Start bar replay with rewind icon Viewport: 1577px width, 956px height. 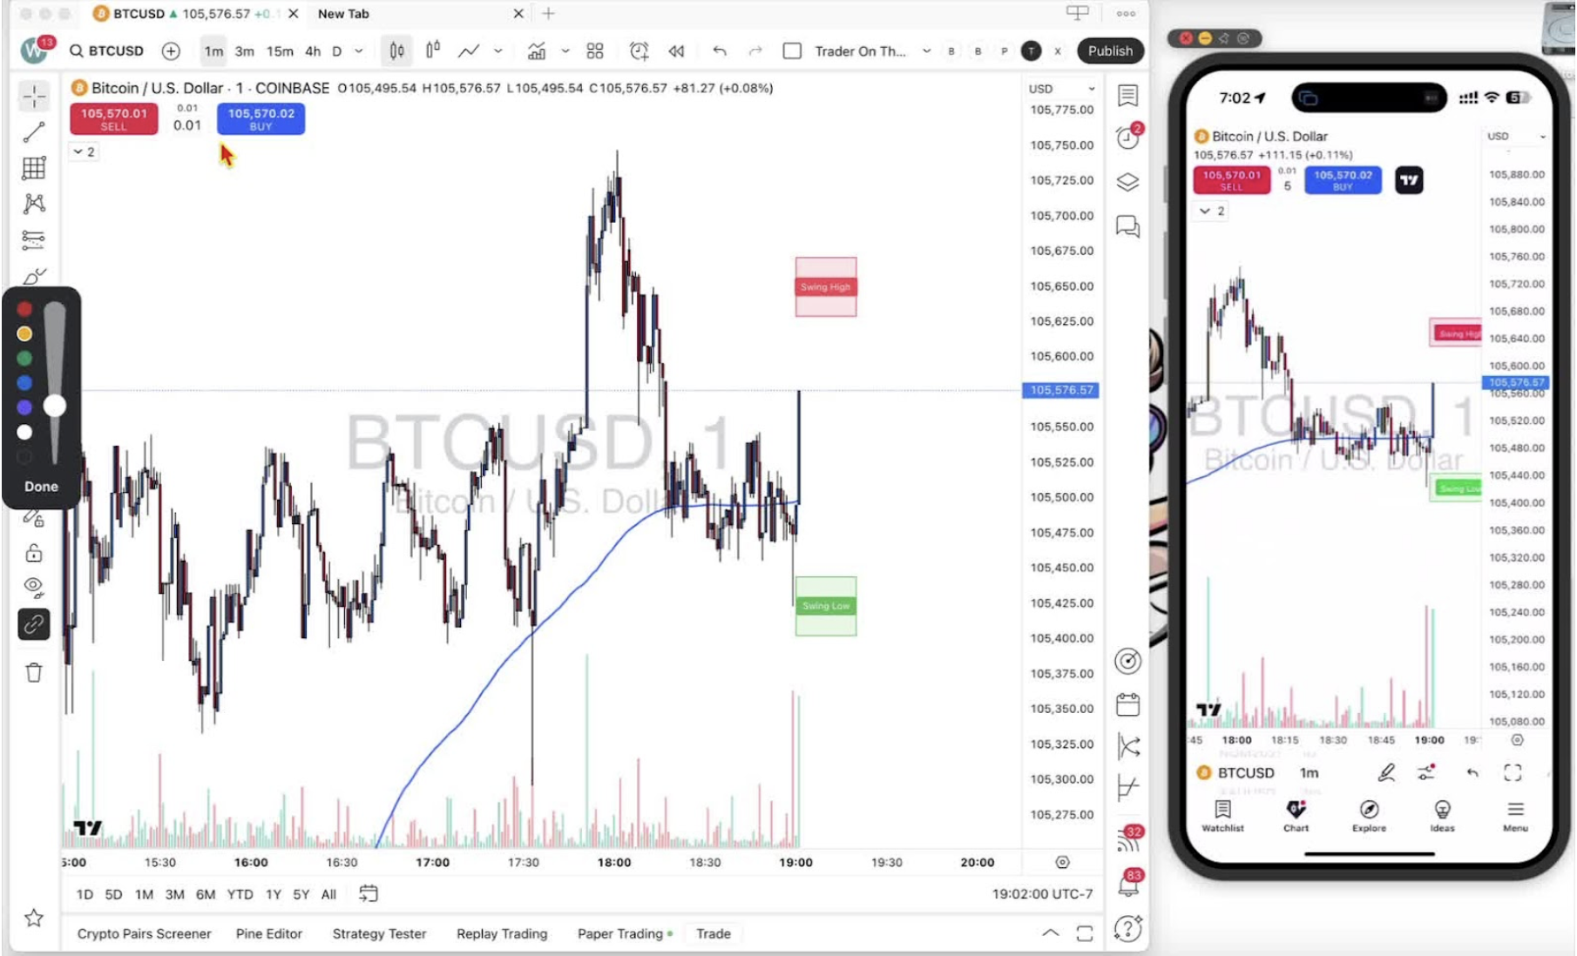tap(676, 51)
